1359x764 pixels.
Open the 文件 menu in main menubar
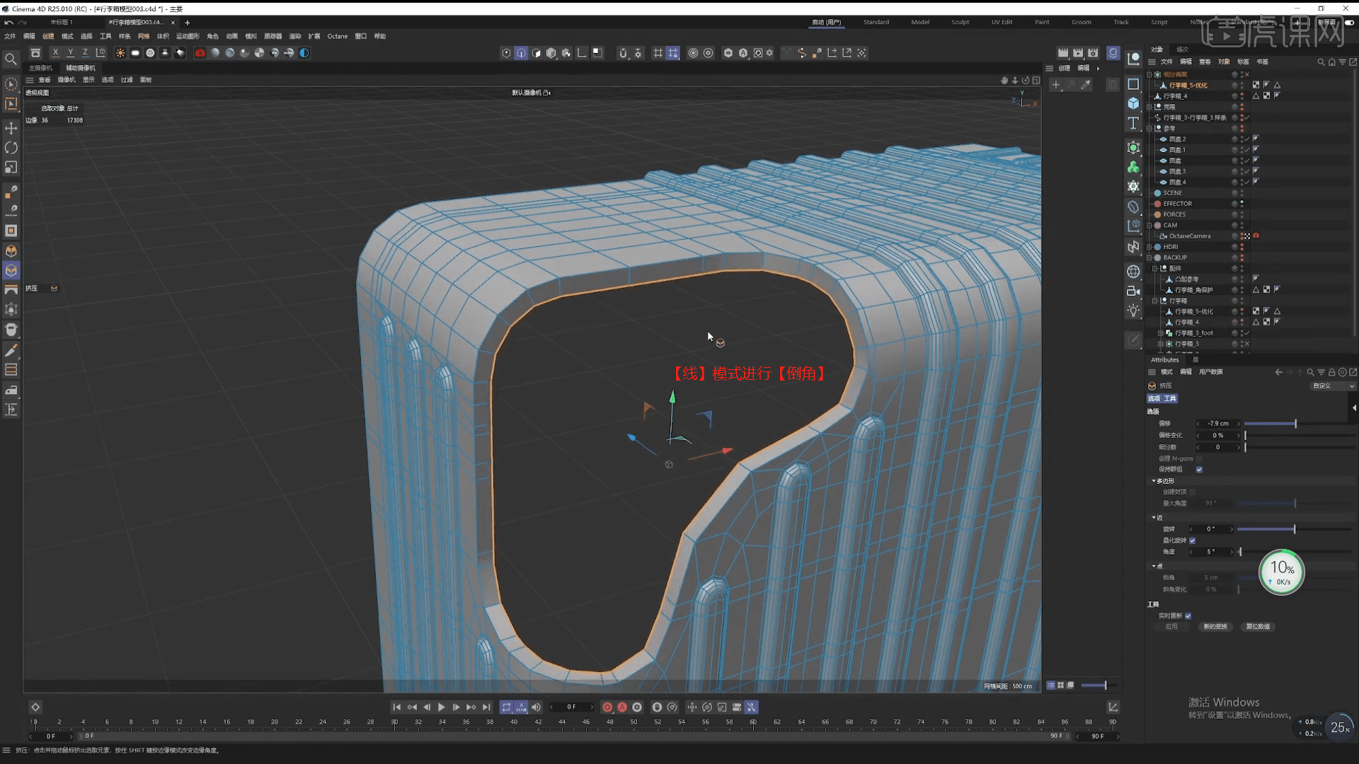click(10, 36)
